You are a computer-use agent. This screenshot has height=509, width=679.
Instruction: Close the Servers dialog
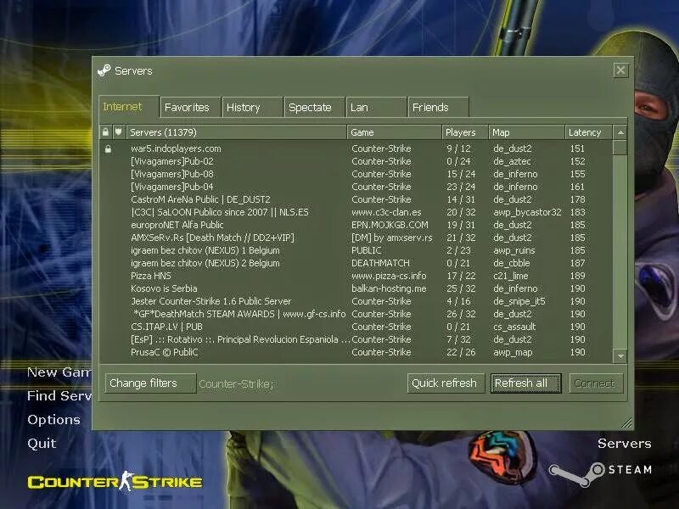620,70
